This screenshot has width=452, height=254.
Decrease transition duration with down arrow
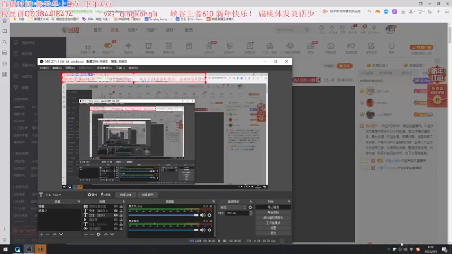(x=251, y=214)
